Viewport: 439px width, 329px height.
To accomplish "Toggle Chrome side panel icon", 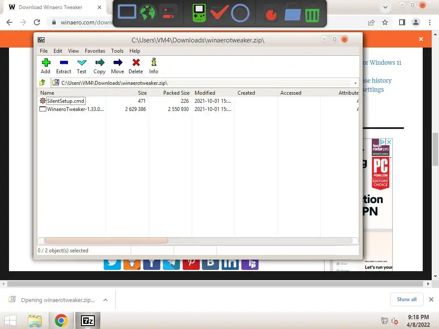I will point(402,22).
